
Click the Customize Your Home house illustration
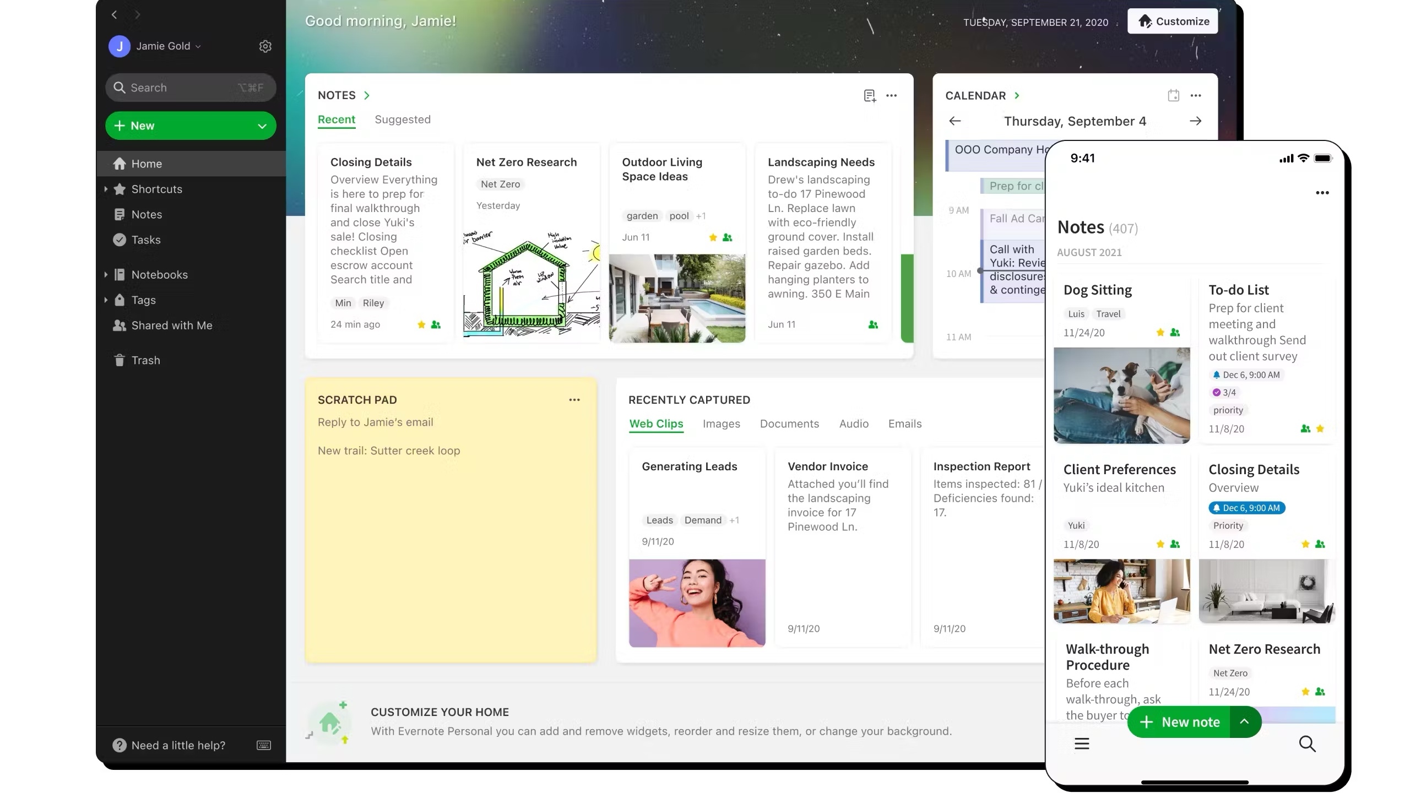pos(330,723)
